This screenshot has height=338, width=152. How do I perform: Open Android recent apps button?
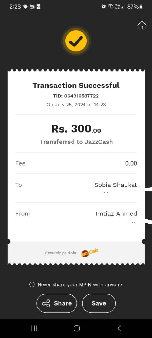(34, 328)
